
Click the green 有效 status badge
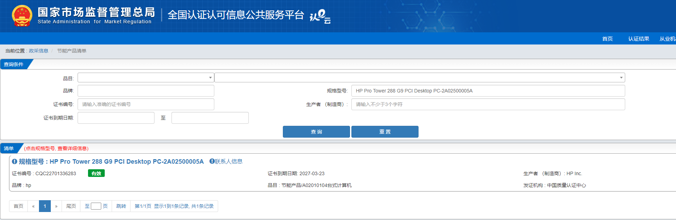point(96,173)
